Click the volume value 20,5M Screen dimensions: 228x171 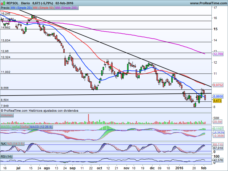tap(217, 122)
